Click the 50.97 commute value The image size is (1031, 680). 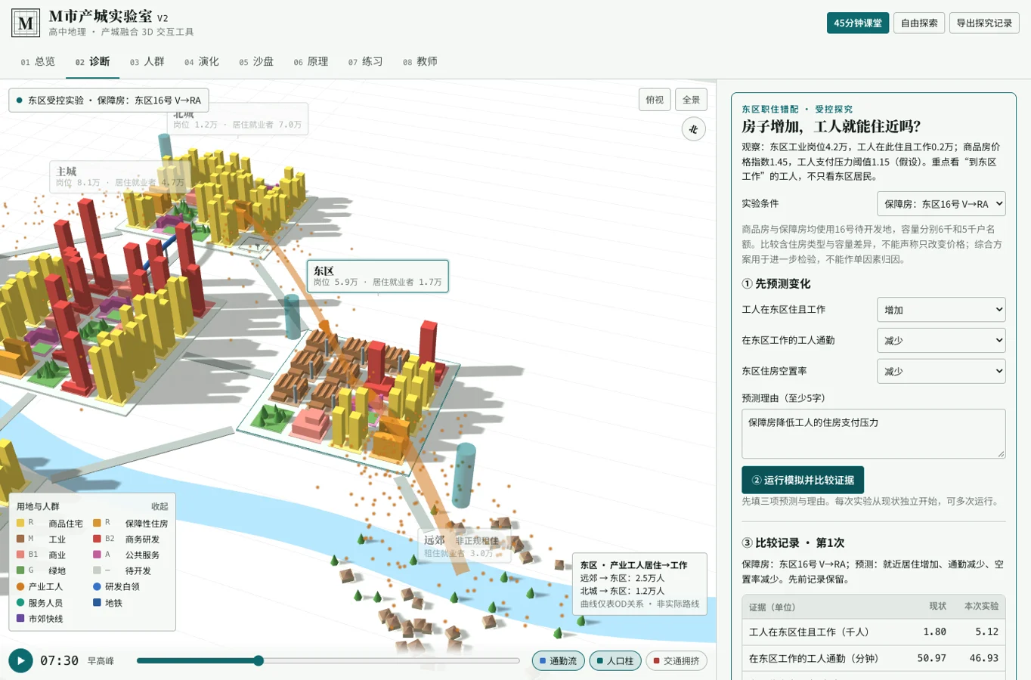(x=931, y=658)
